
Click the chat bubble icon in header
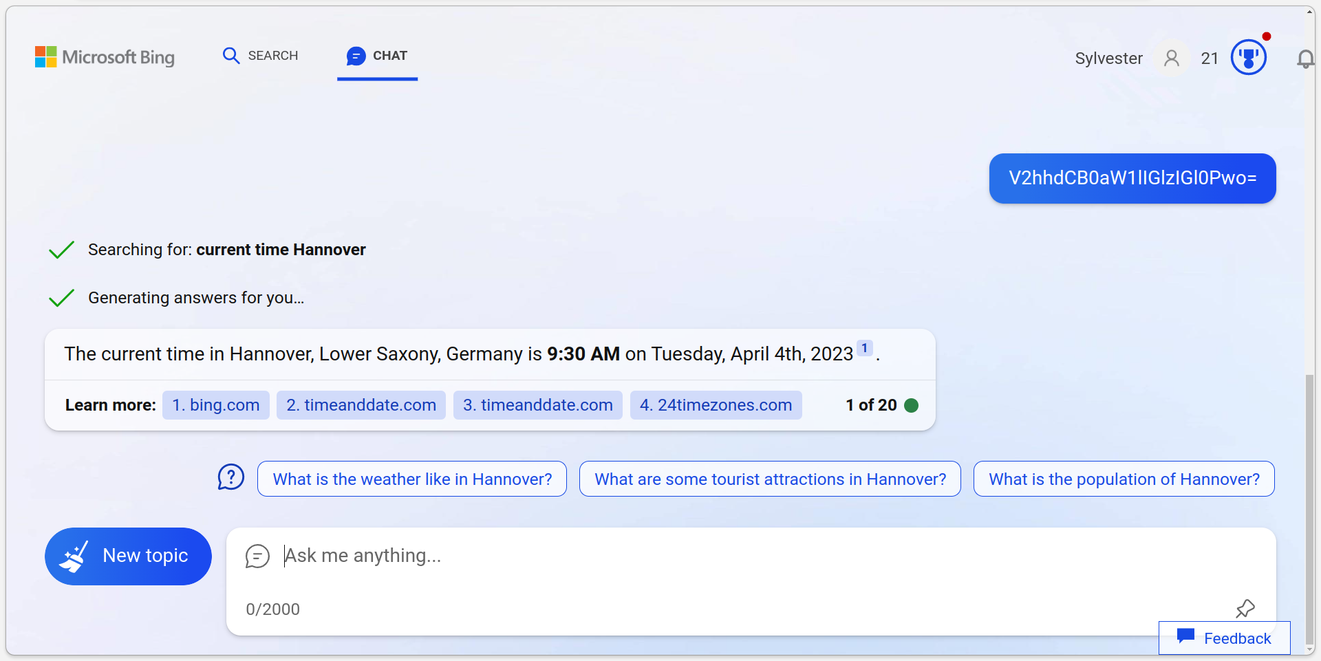tap(356, 56)
